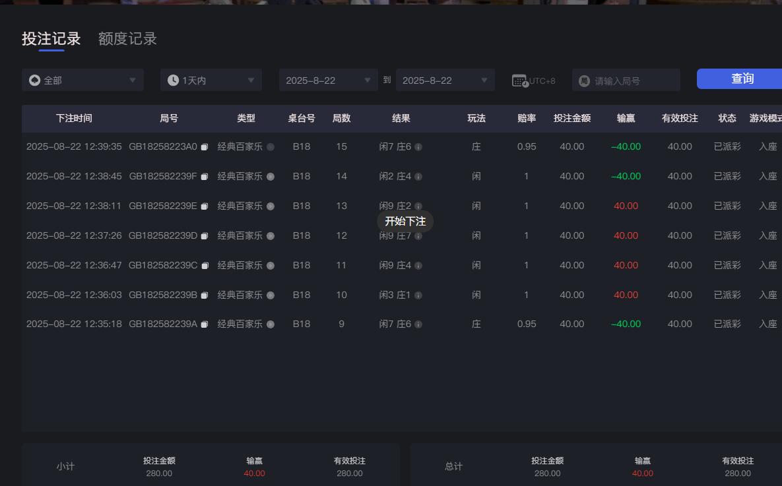Click the loss amount -40.00 in the top row
Viewport: 782px width, 486px height.
(x=625, y=146)
